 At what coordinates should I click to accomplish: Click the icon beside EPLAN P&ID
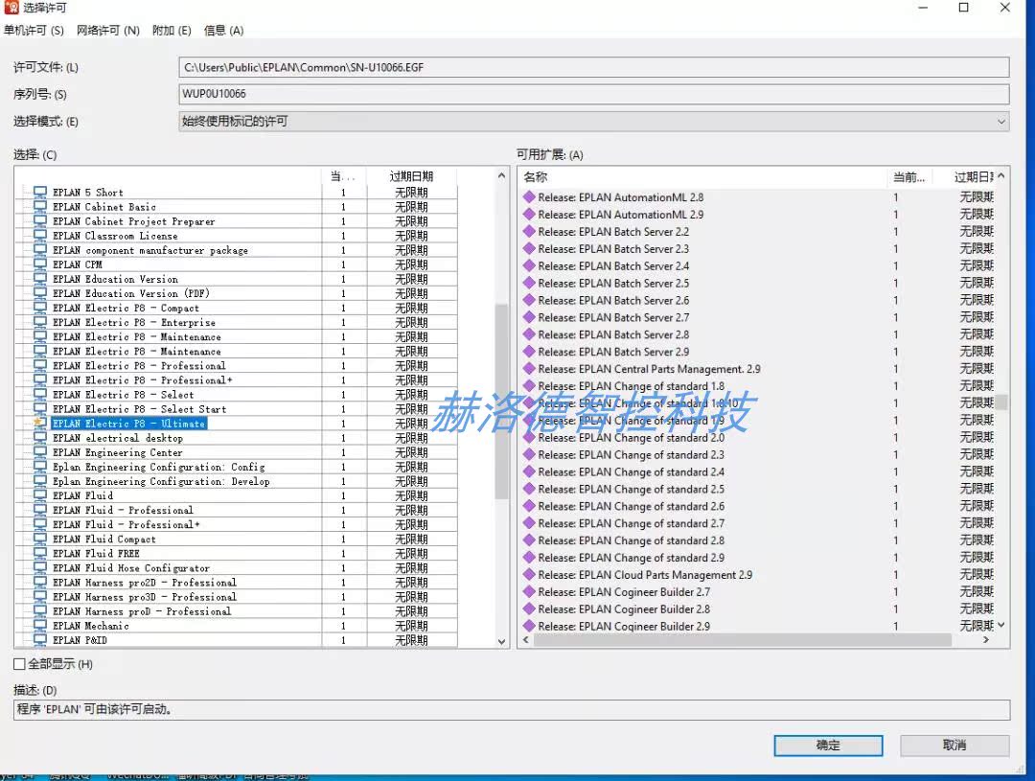click(x=40, y=640)
